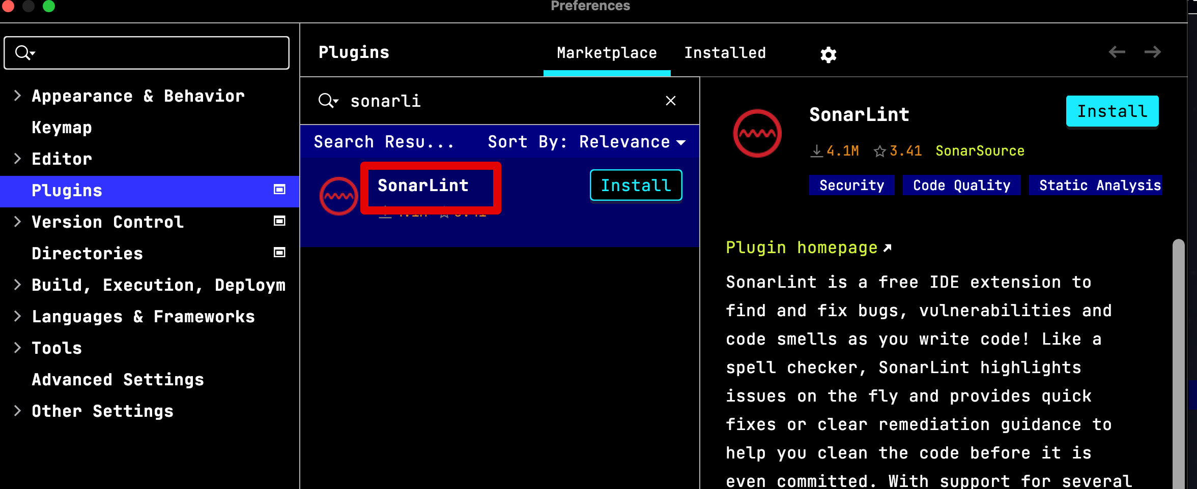The image size is (1197, 489).
Task: Click the SonarLint logo in search results
Action: 338,196
